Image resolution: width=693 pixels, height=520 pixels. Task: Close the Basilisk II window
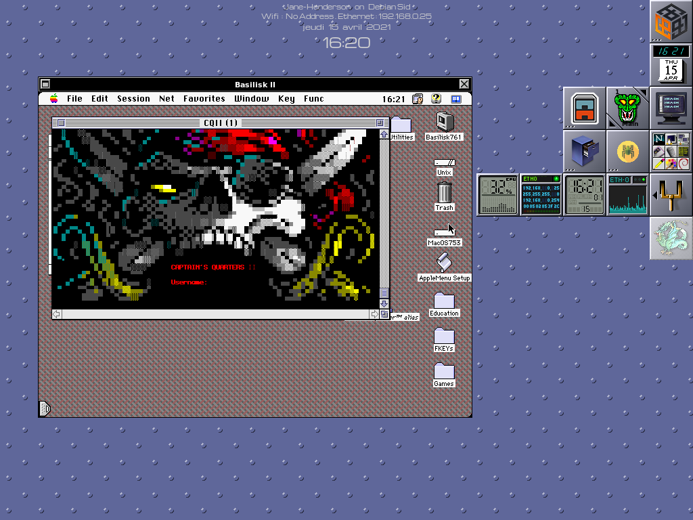[464, 84]
